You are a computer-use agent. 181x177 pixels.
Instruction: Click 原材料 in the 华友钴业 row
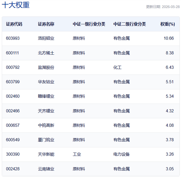point(79,82)
